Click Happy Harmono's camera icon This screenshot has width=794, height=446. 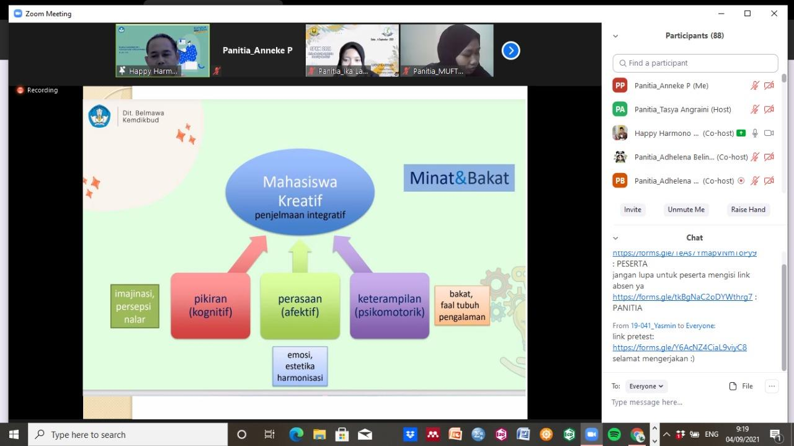[x=769, y=133]
